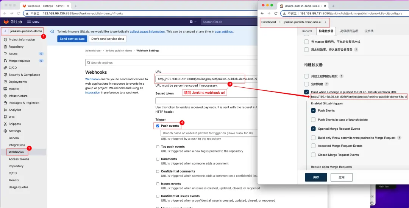
Task: Click the Snippets scissors icon
Action: pos(6,124)
